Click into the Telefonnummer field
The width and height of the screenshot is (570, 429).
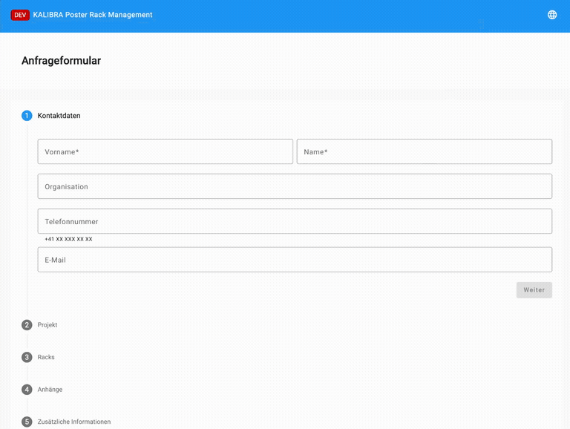[x=295, y=221]
